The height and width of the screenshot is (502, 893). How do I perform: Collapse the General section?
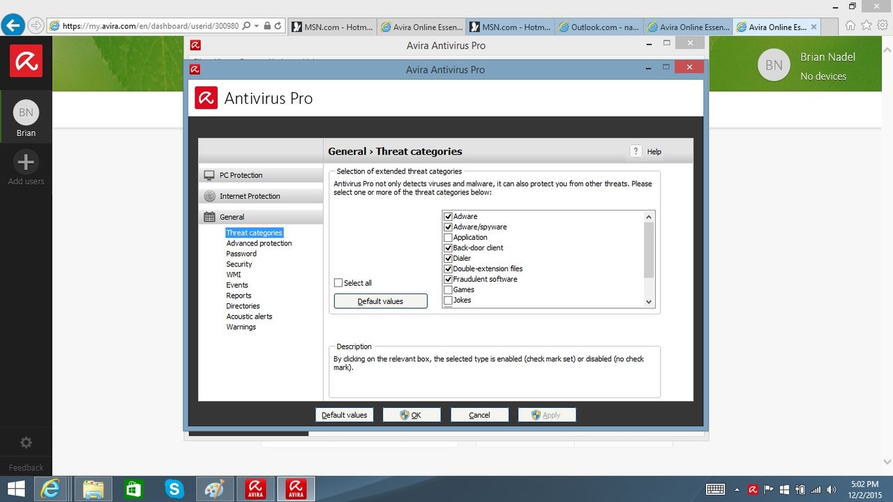pos(261,217)
